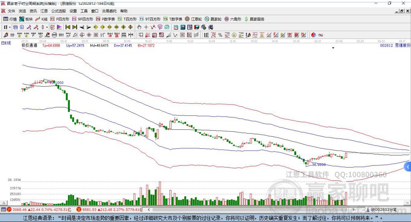The width and height of the screenshot is (411, 222).
Task: Click the 极反通道 indicator label
Action: [x=29, y=45]
